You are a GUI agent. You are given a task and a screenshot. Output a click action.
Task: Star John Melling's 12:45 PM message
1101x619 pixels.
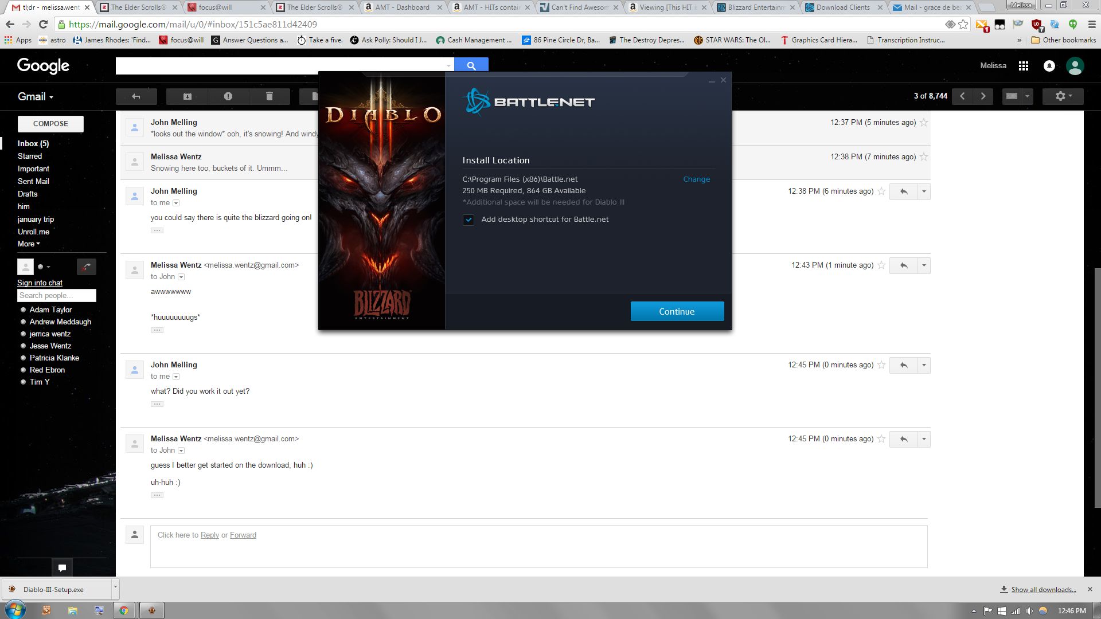tap(881, 365)
